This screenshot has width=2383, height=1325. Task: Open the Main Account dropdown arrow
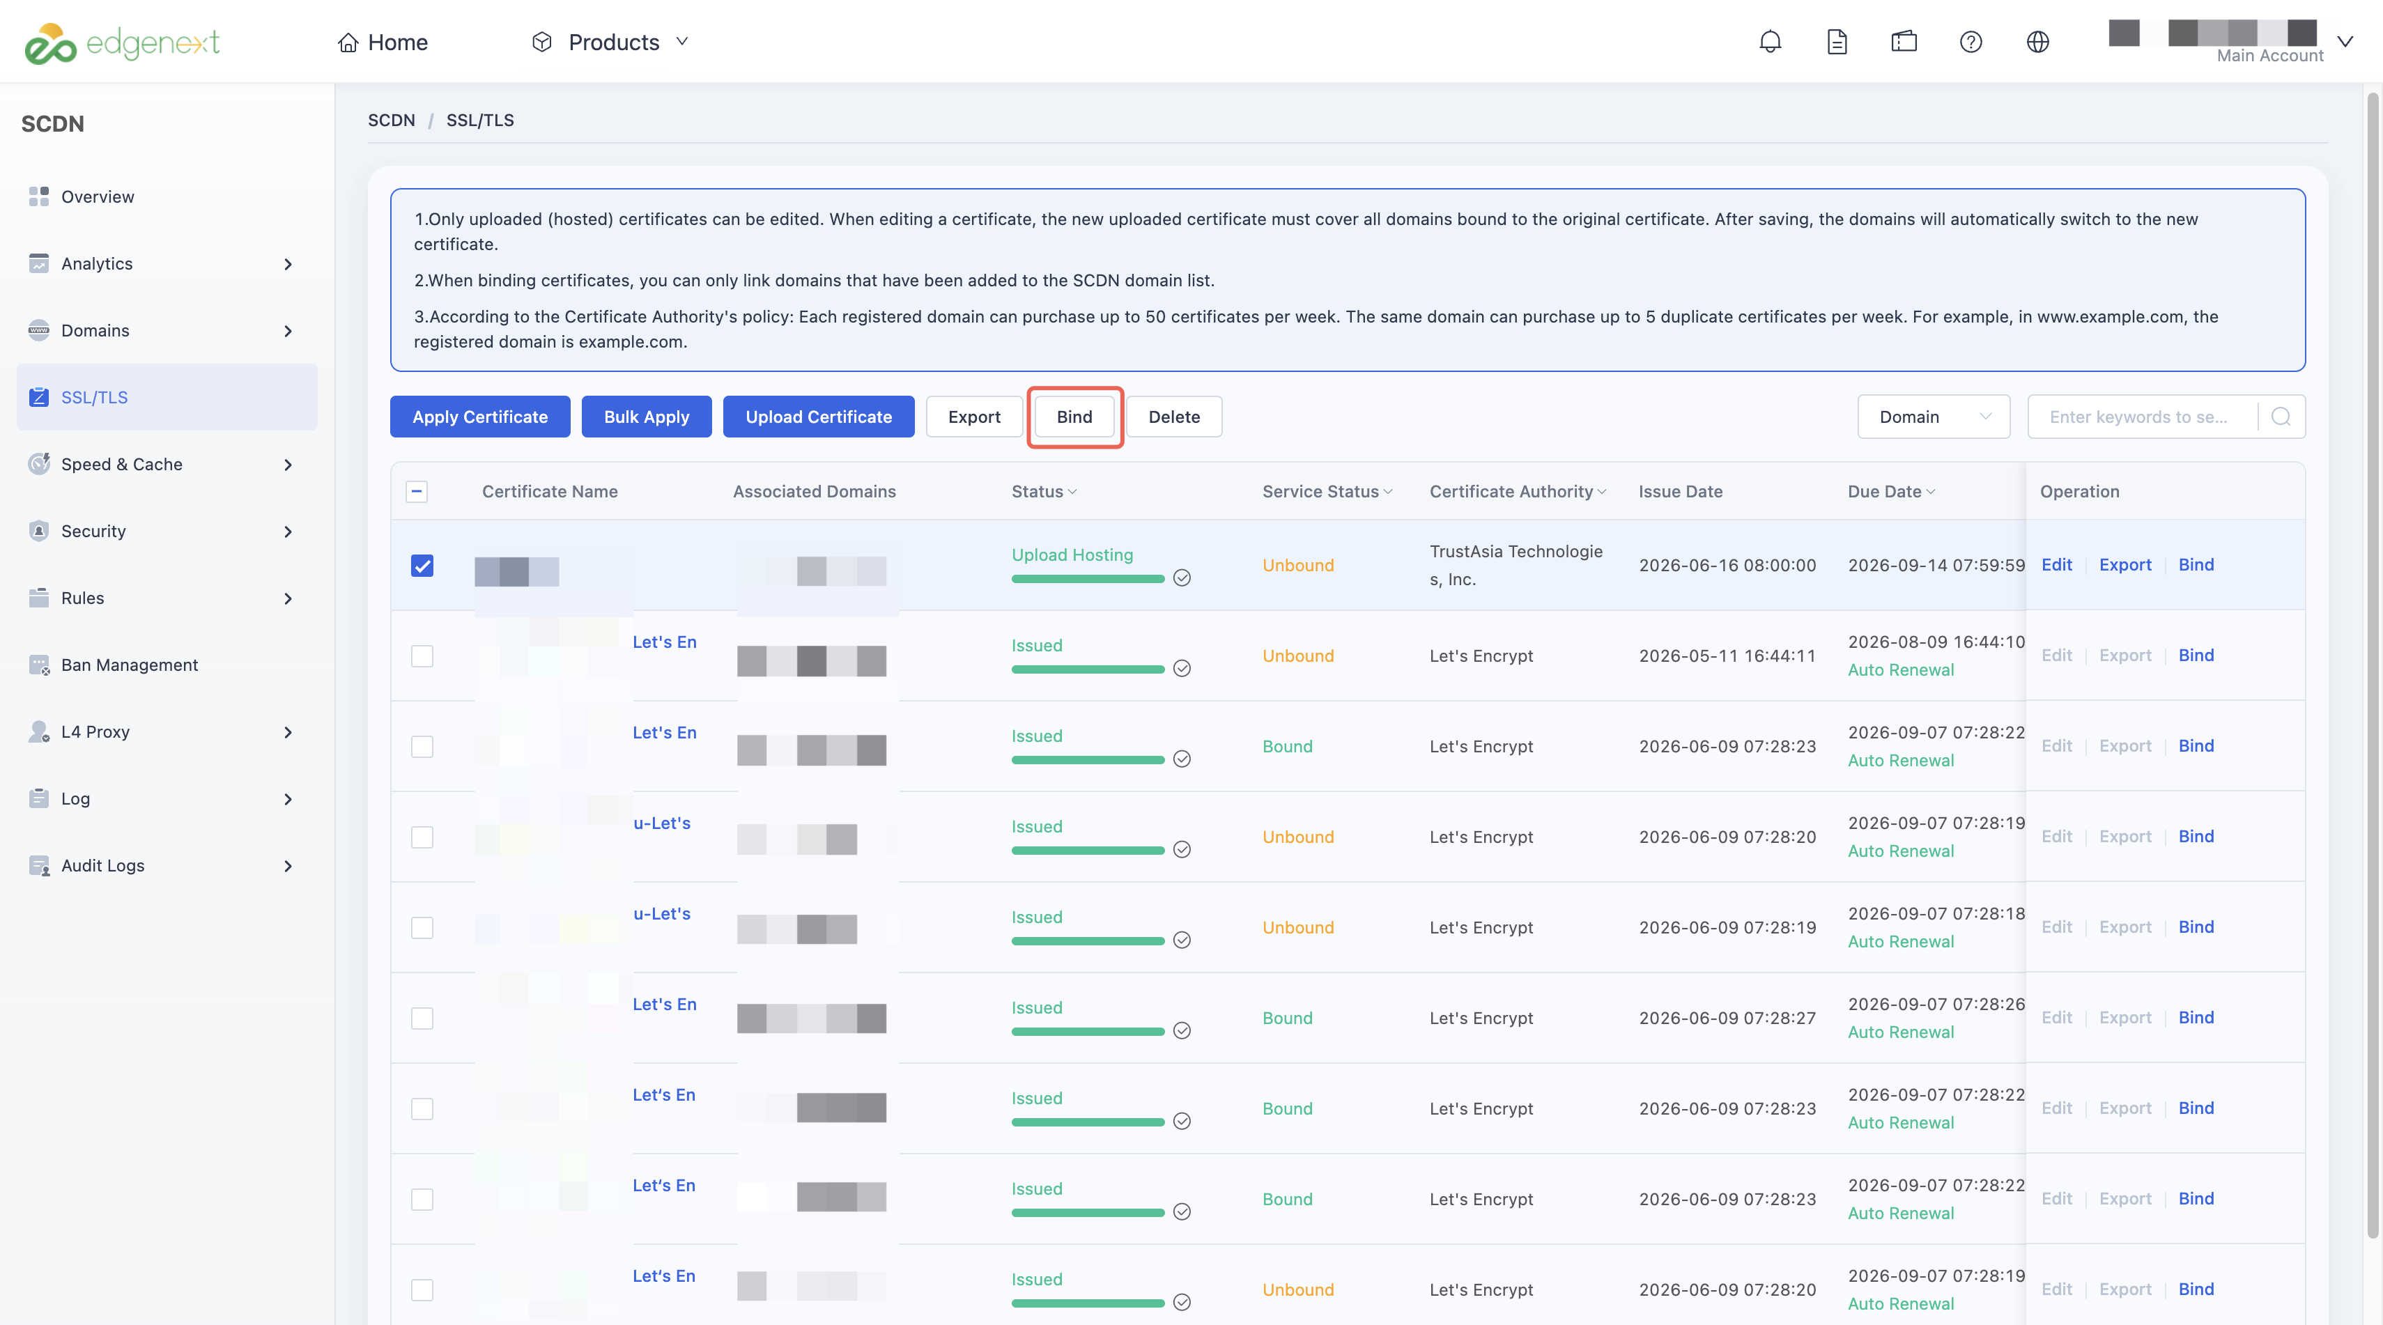point(2345,42)
